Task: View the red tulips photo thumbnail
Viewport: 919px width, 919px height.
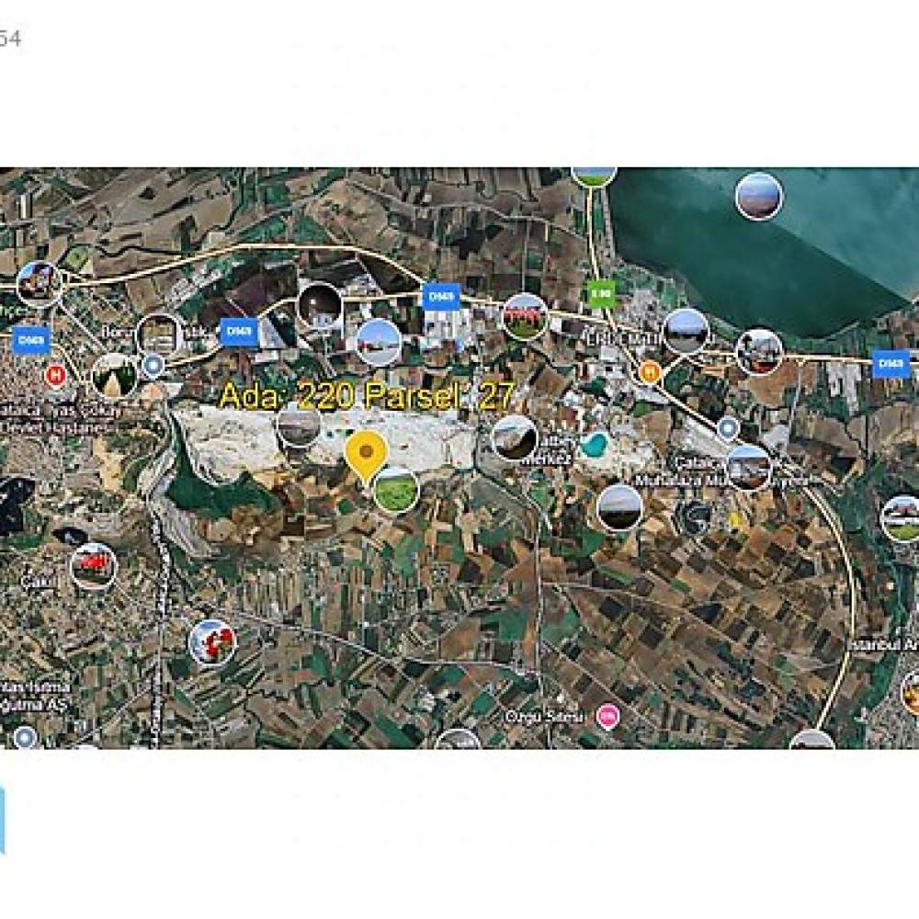Action: click(x=525, y=316)
